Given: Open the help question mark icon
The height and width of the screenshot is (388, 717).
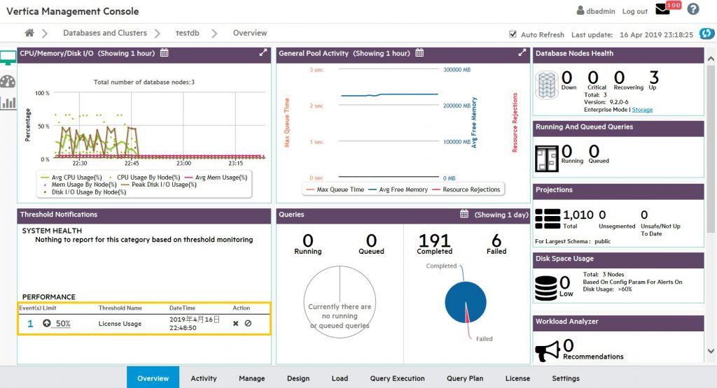Looking at the screenshot, I should (693, 10).
